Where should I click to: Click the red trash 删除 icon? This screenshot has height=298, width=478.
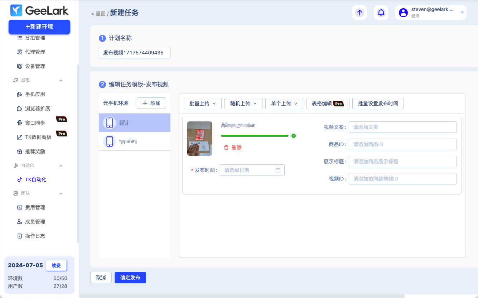[x=226, y=148]
